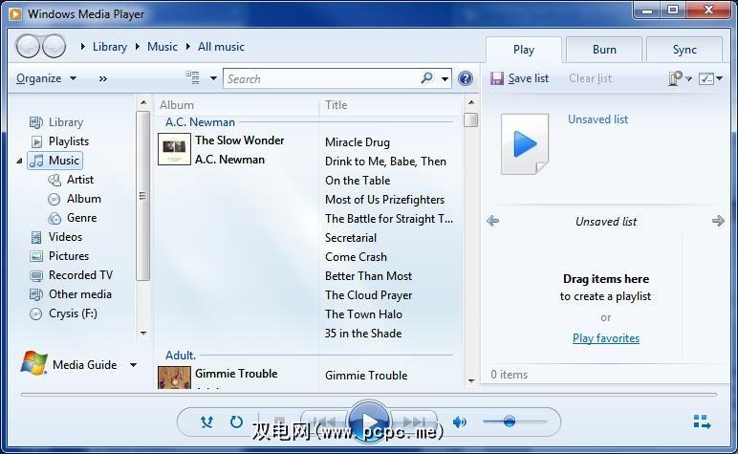The height and width of the screenshot is (454, 738).
Task: Sort by the Album column header
Action: point(177,105)
